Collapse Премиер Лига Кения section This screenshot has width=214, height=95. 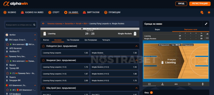pos(35,57)
